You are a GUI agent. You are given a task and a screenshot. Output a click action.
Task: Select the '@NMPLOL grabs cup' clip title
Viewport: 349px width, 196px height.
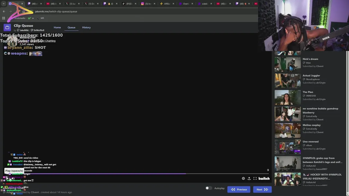[323, 160]
